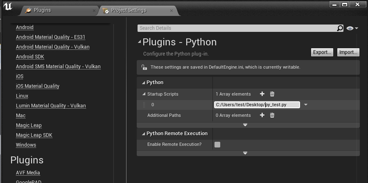Collapse the Plugins - Python section header

[x=140, y=42]
